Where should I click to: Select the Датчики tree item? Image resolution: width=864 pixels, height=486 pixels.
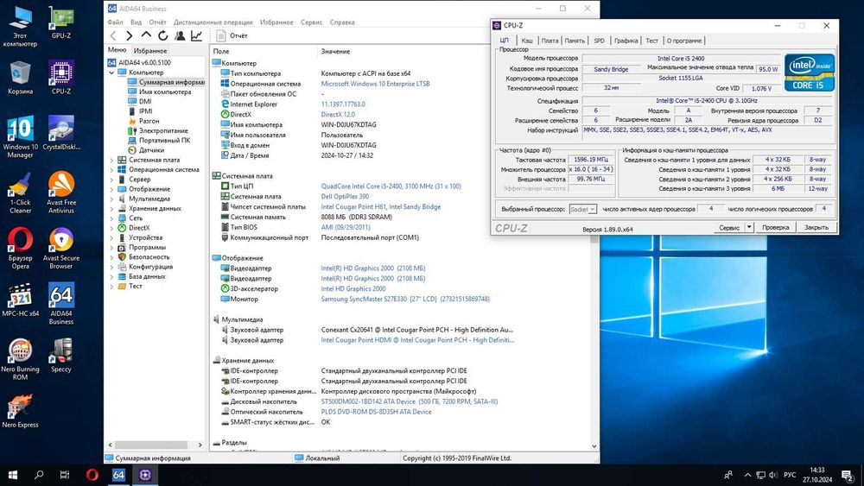pos(151,150)
